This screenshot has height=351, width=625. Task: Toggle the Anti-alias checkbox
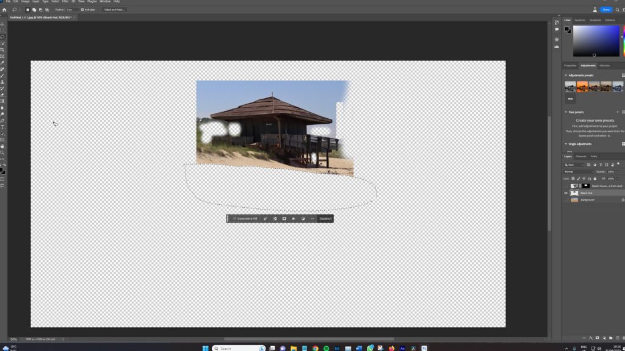click(x=82, y=10)
